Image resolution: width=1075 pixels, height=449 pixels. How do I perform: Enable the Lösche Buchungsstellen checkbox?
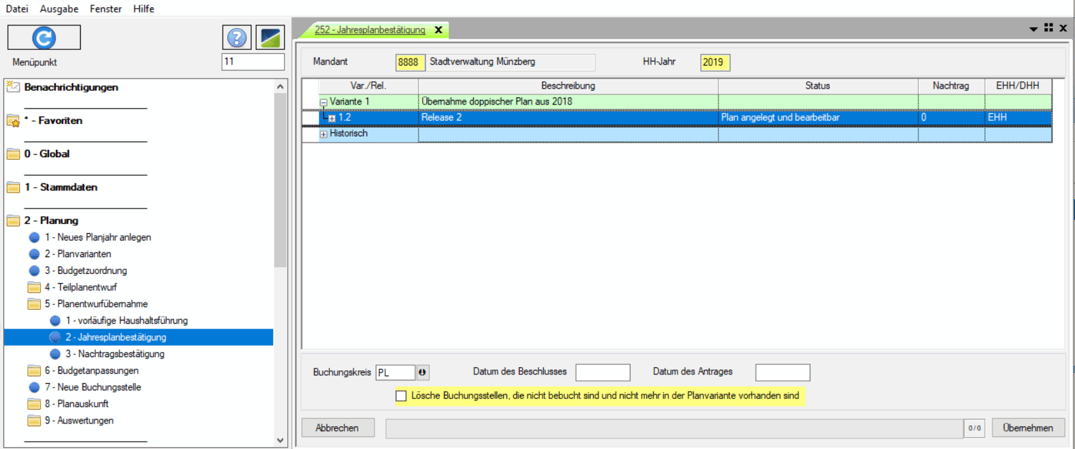point(401,396)
